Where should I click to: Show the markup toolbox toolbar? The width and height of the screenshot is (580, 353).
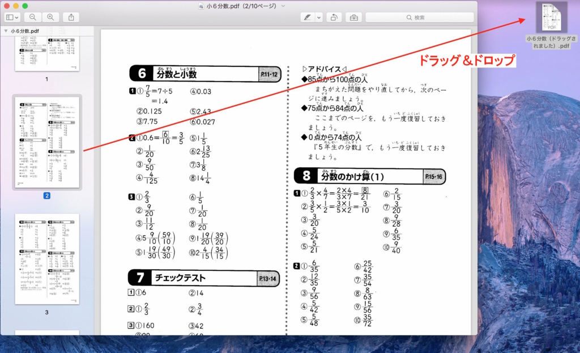pyautogui.click(x=353, y=18)
